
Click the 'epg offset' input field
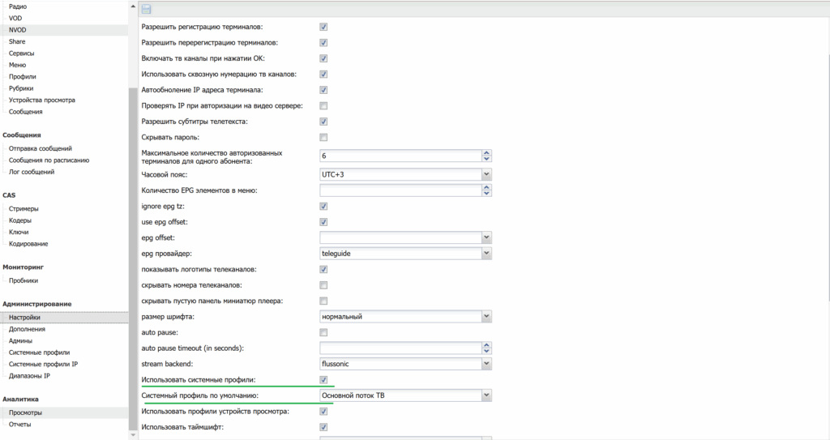click(400, 237)
